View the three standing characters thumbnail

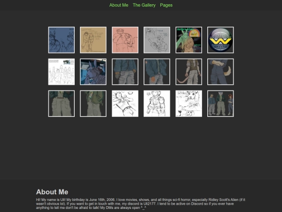click(220, 104)
